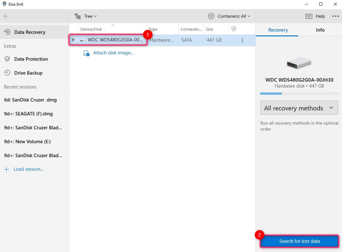Click the Disk Drill app icon in title bar
Viewport: 342px width, 252px height.
click(x=4, y=4)
